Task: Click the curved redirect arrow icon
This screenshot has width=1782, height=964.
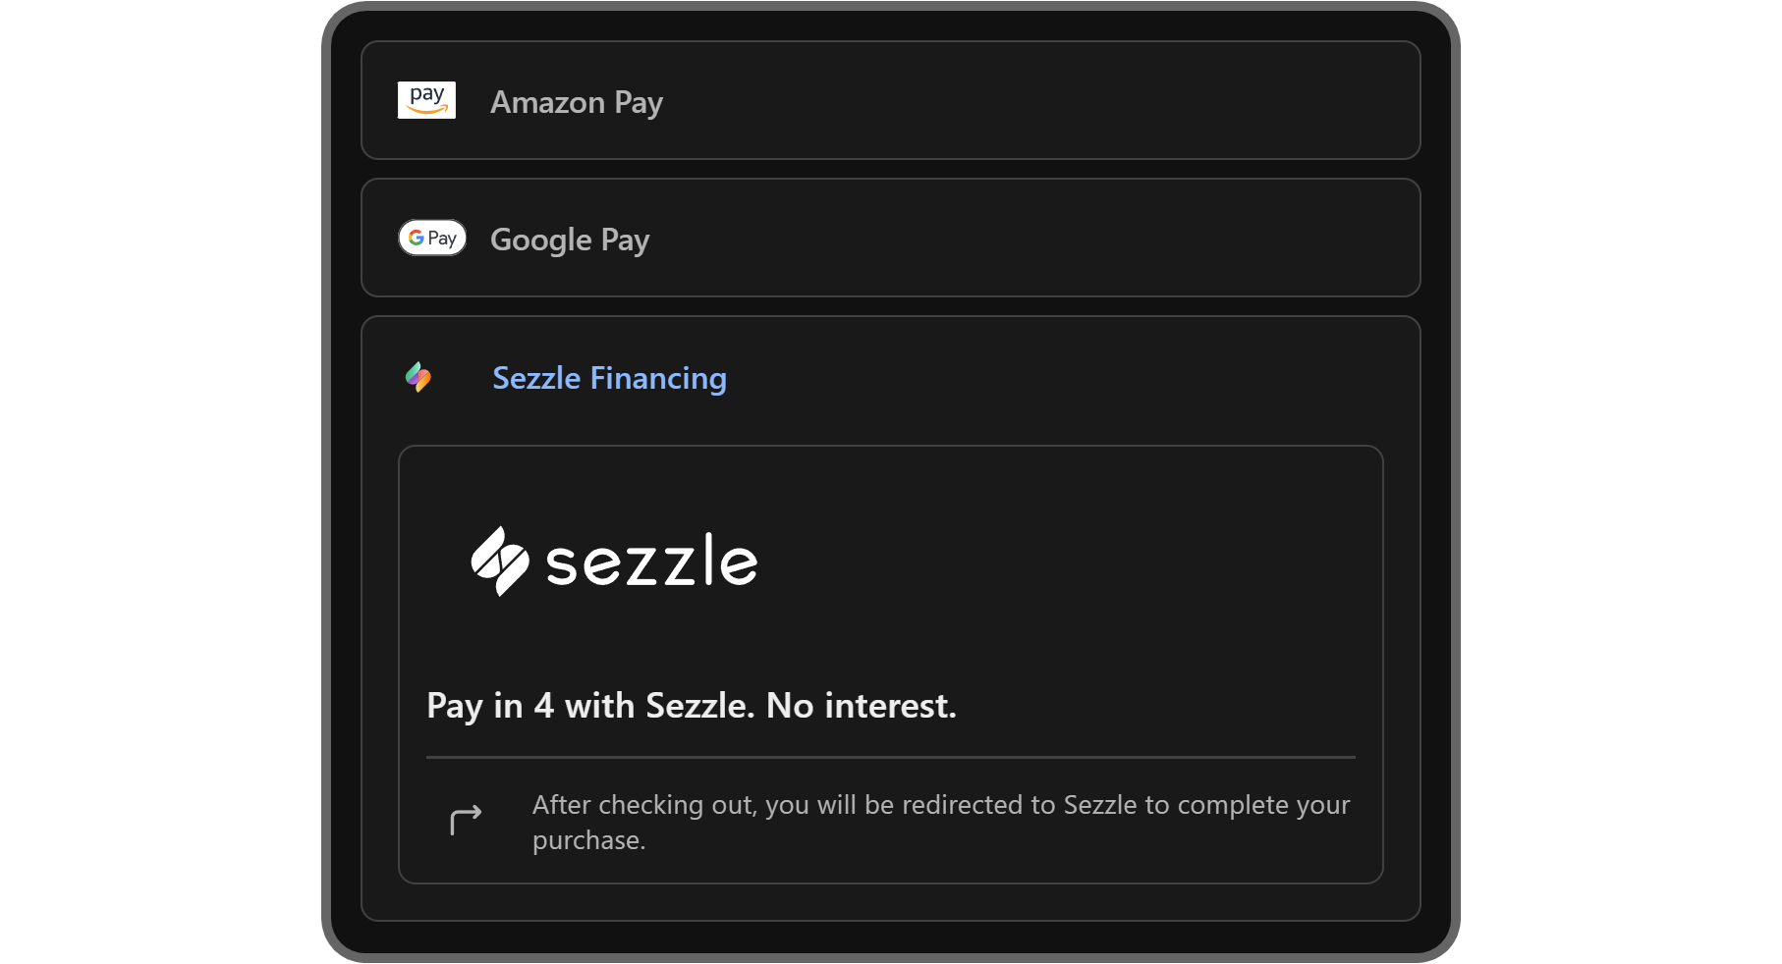Action: point(466,819)
